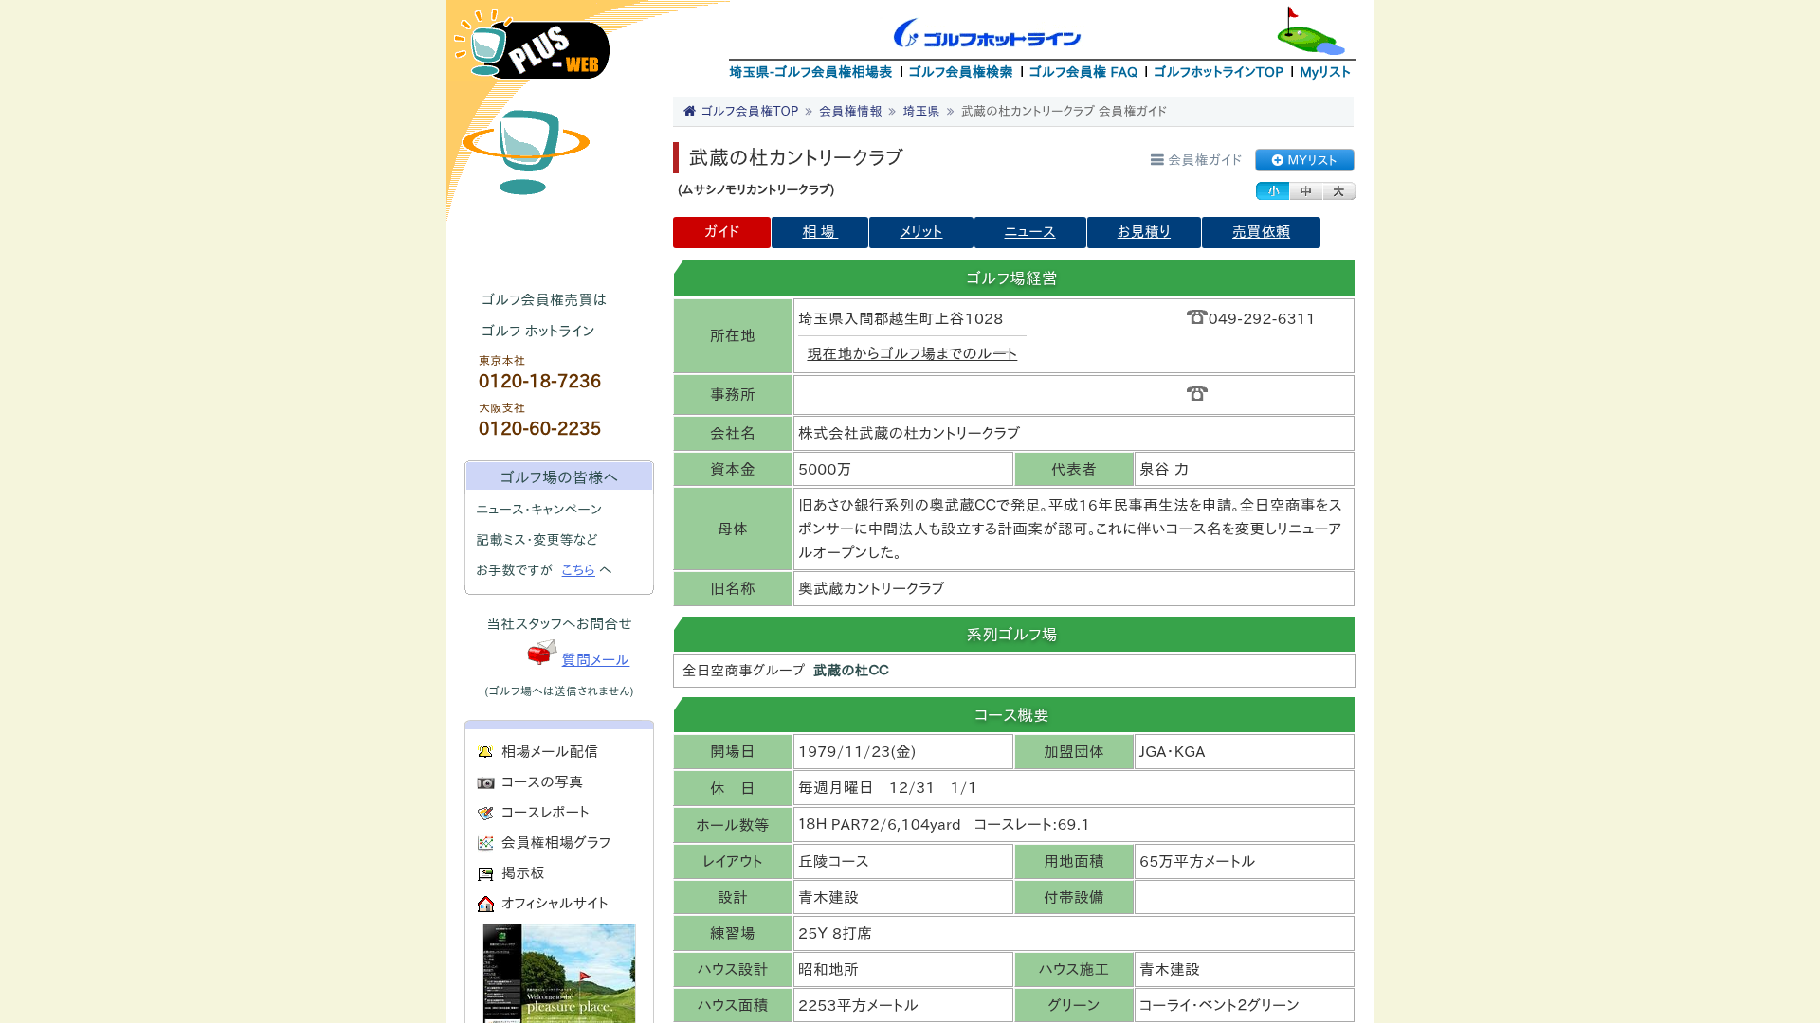Switch to the 相場 tab
Viewport: 1820px width, 1023px height.
pyautogui.click(x=820, y=232)
